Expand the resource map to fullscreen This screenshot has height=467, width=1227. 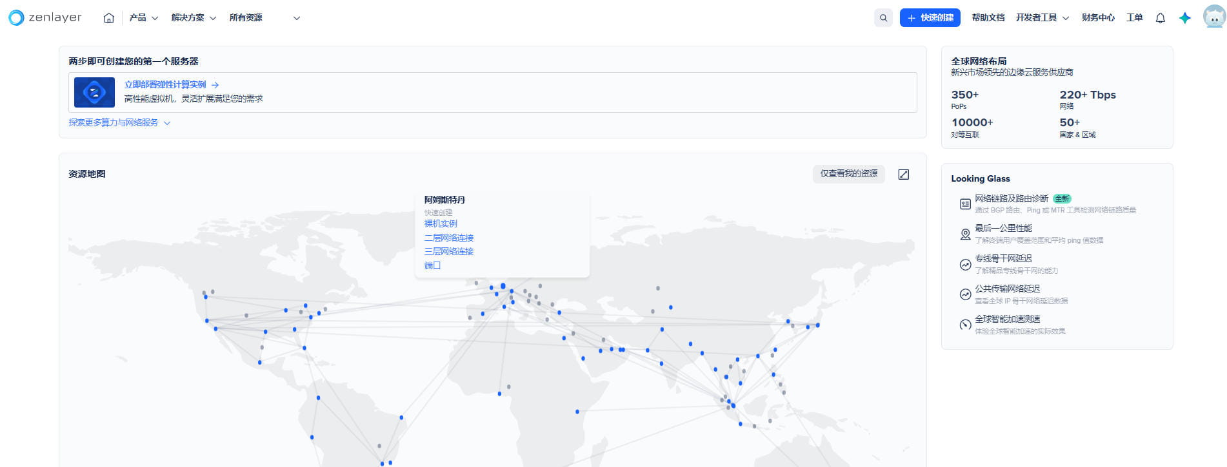click(904, 175)
